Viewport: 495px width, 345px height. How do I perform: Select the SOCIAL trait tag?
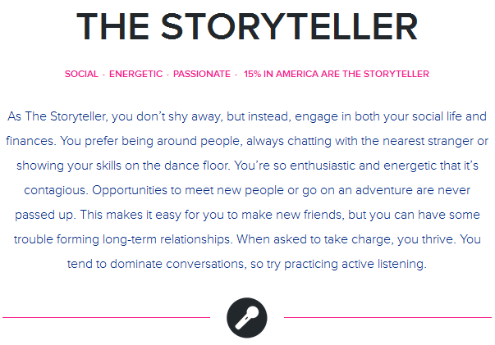point(81,74)
